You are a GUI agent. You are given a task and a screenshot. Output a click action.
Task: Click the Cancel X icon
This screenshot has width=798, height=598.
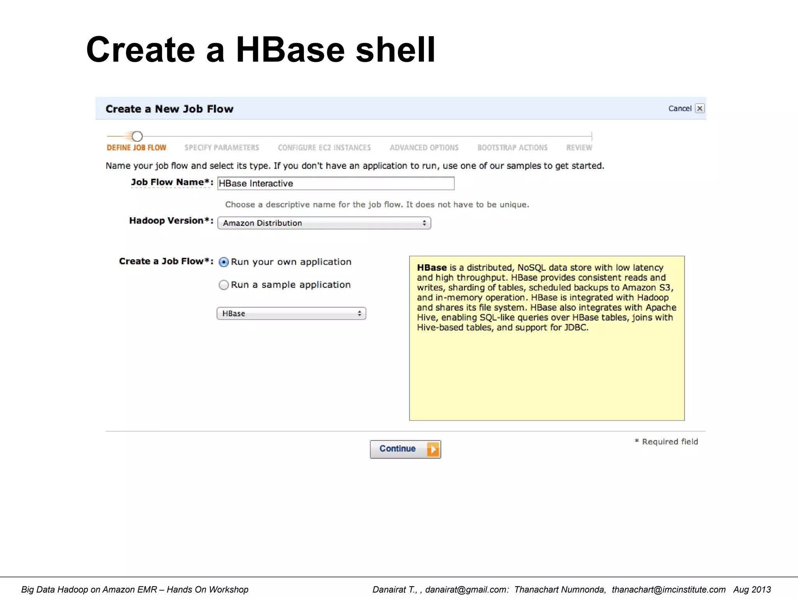coord(700,108)
